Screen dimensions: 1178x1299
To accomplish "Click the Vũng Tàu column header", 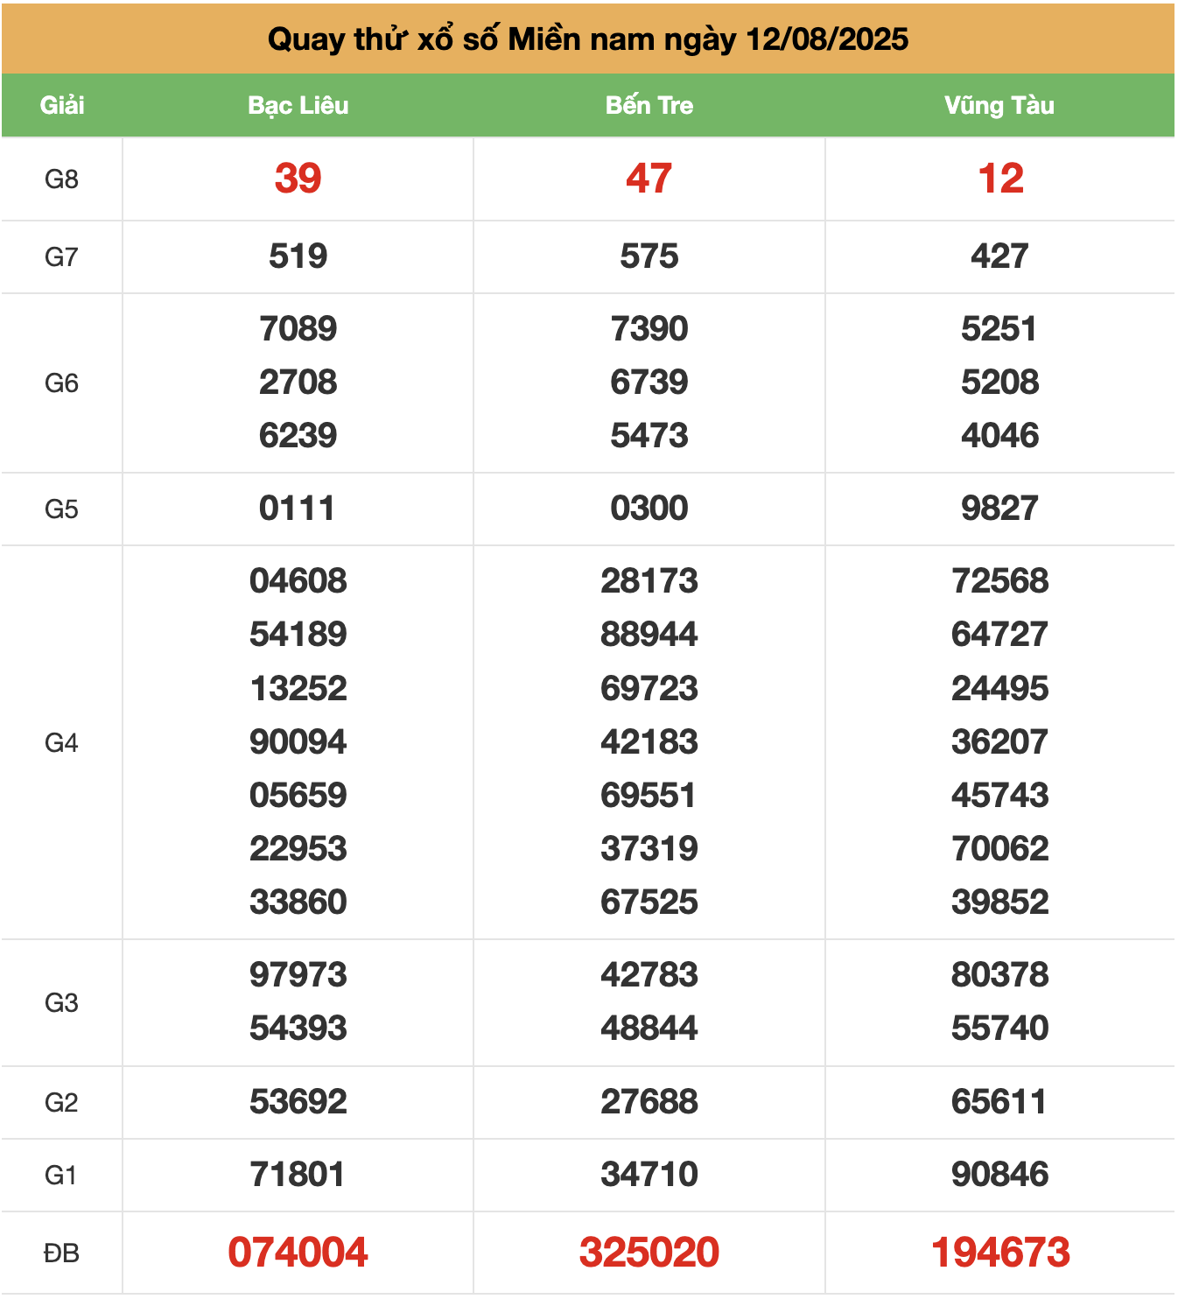I will 999,106.
